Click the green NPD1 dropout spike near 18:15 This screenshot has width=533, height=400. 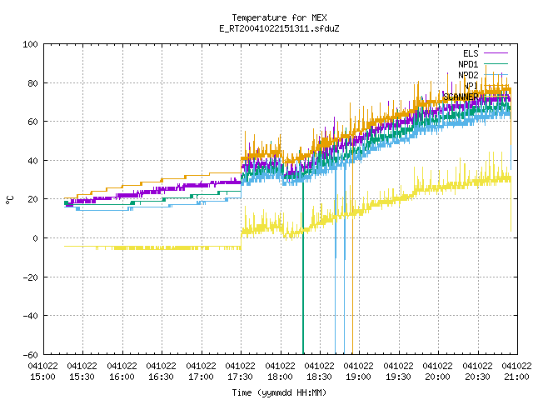tap(303, 267)
